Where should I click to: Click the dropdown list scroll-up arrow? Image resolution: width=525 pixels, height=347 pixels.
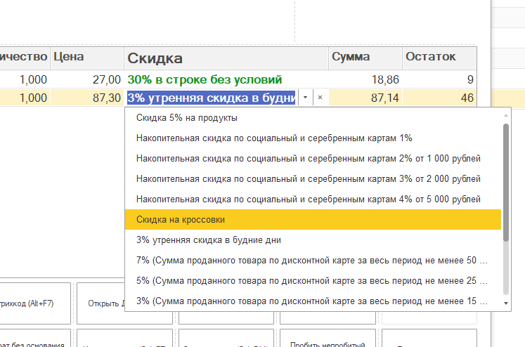(x=506, y=115)
